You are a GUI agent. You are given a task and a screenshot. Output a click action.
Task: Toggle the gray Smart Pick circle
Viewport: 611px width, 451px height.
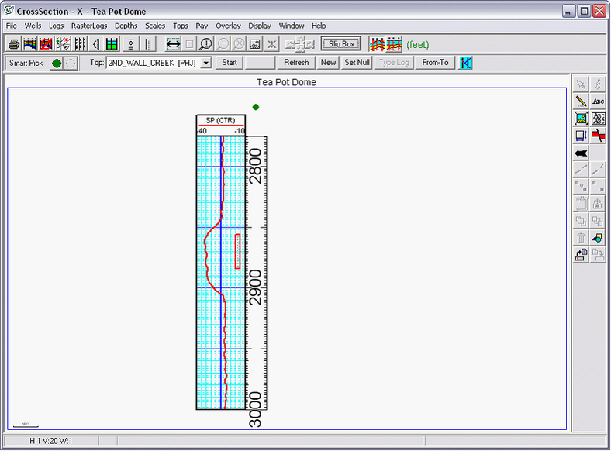(70, 63)
